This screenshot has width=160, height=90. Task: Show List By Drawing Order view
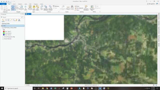click(x=3, y=20)
